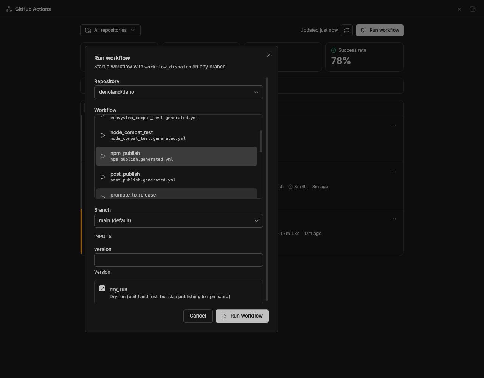This screenshot has width=484, height=378.
Task: Click the play icon beside npm_publish
Action: coord(102,156)
